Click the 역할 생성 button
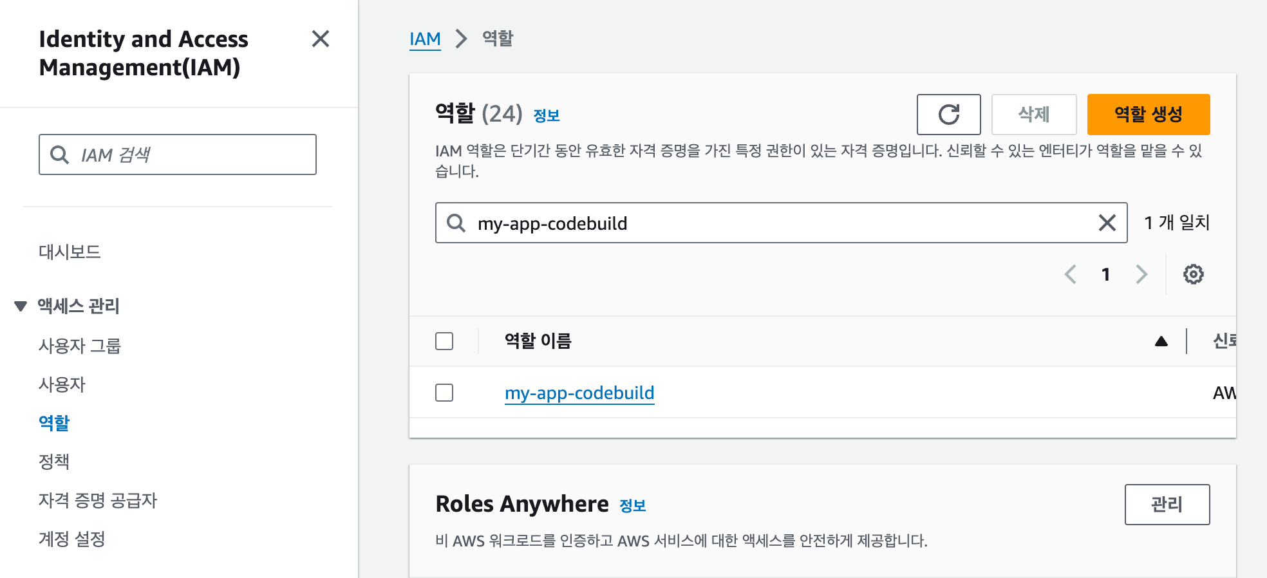This screenshot has width=1267, height=578. pos(1149,115)
